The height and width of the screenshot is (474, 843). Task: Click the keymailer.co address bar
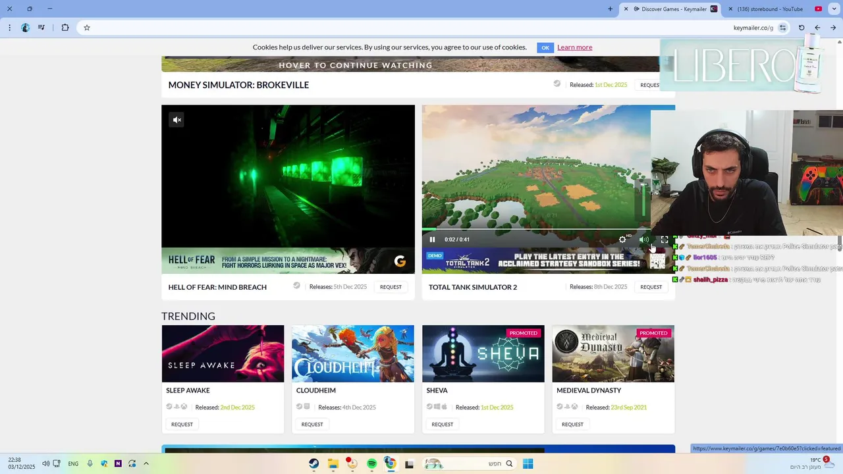click(435, 28)
